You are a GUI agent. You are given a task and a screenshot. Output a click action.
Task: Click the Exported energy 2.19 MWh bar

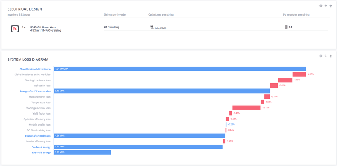click(83, 152)
